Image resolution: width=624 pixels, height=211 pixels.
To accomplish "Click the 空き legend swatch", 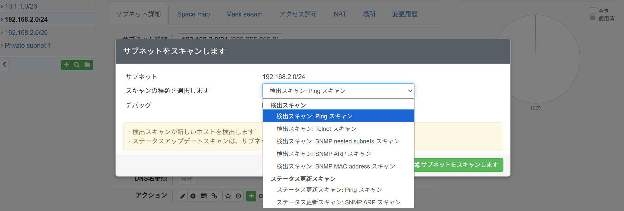I will 593,11.
